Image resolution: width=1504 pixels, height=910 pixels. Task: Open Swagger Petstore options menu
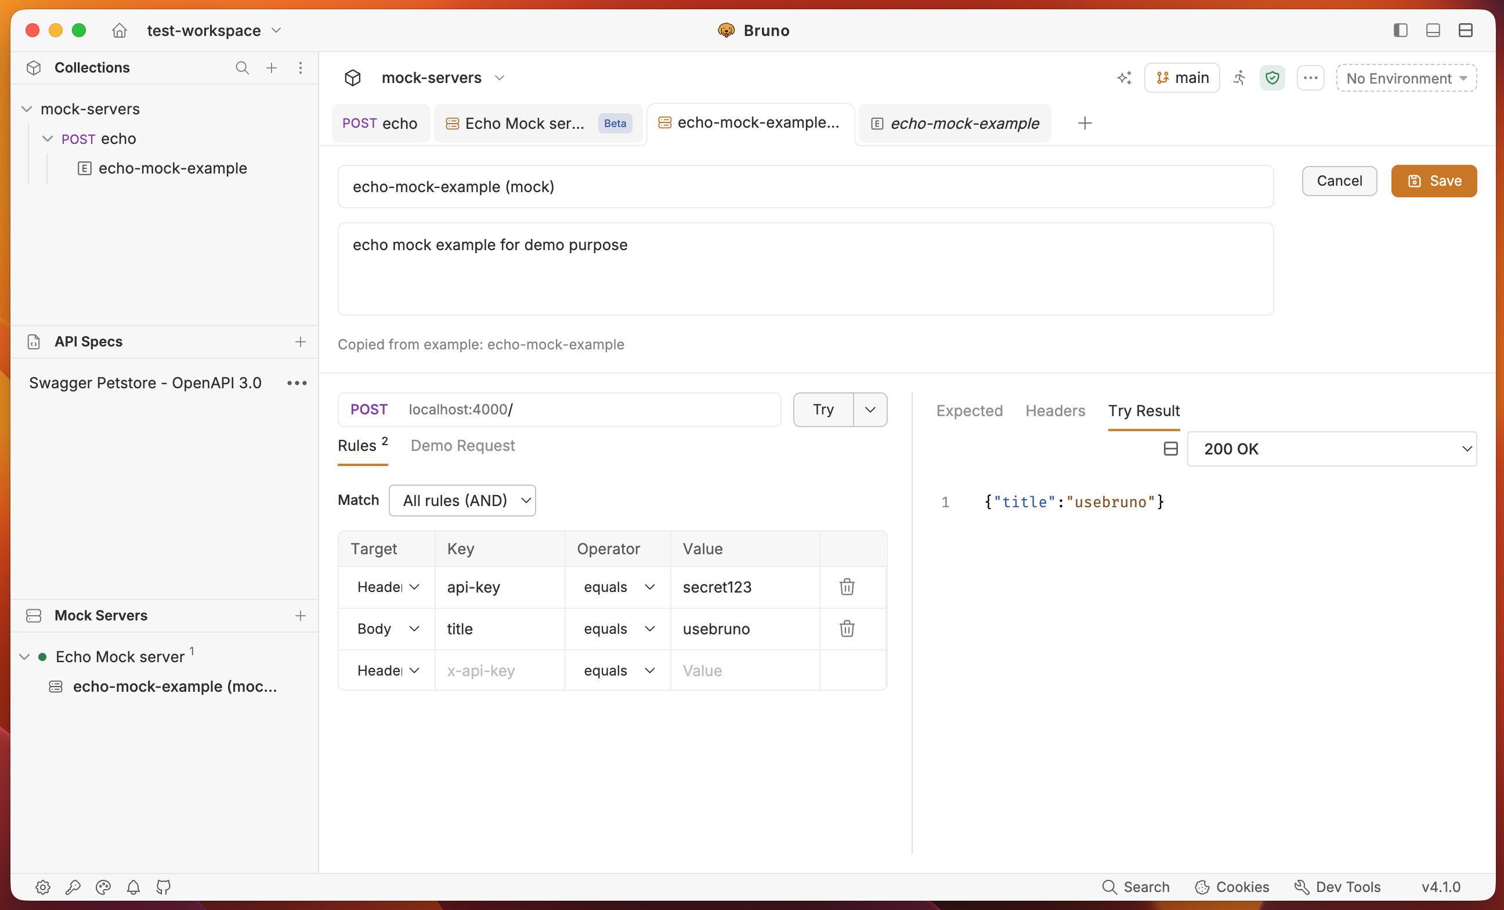[x=297, y=382]
